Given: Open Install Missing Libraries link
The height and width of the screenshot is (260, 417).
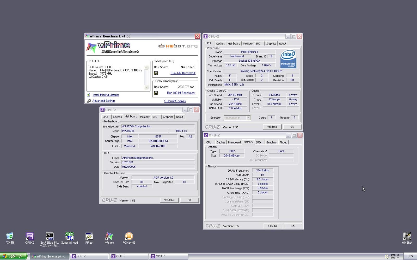Looking at the screenshot, I should tap(106, 95).
